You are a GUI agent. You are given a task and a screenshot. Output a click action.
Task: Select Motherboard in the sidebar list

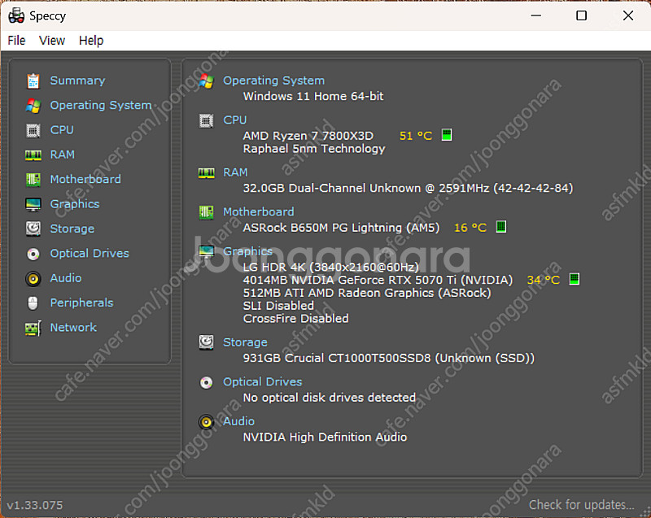point(85,179)
